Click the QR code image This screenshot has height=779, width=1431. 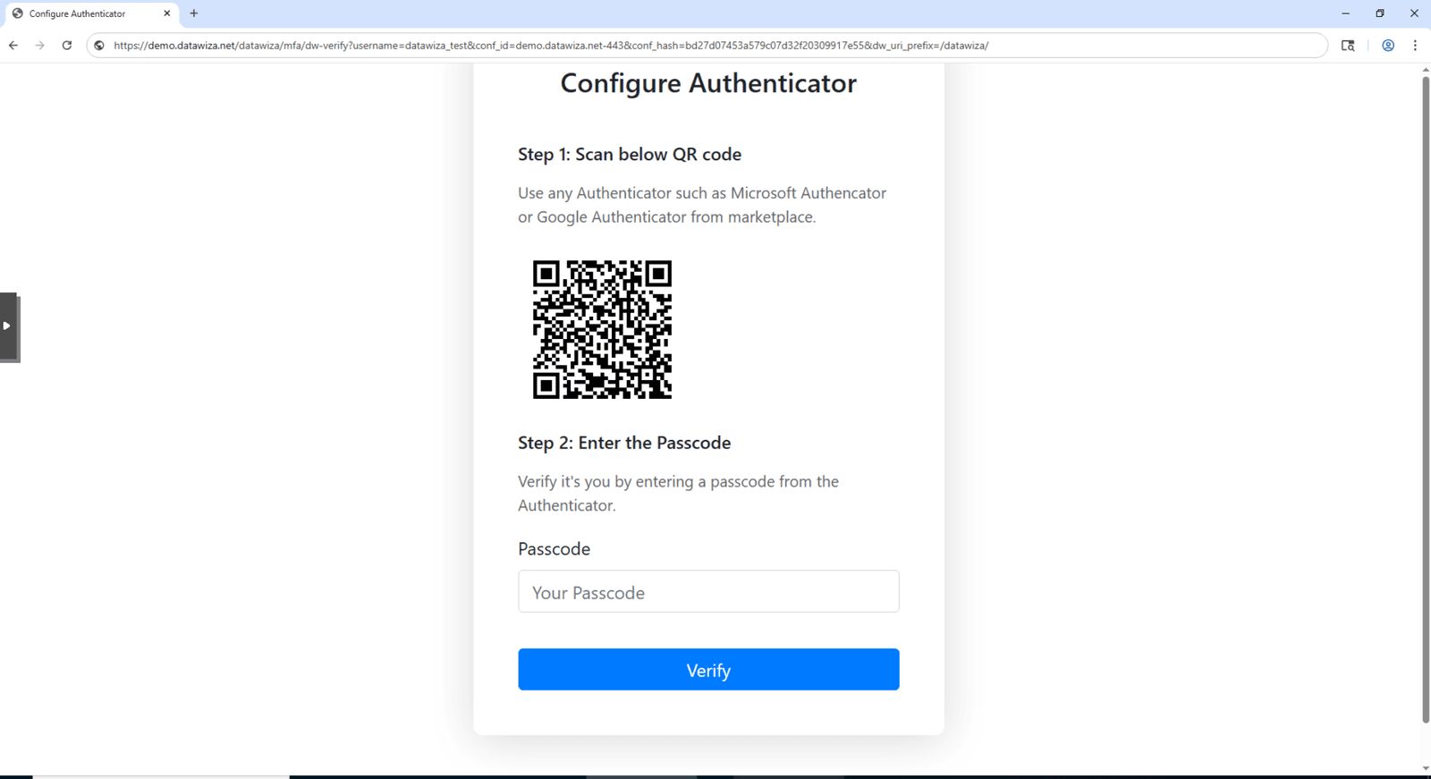pos(602,329)
